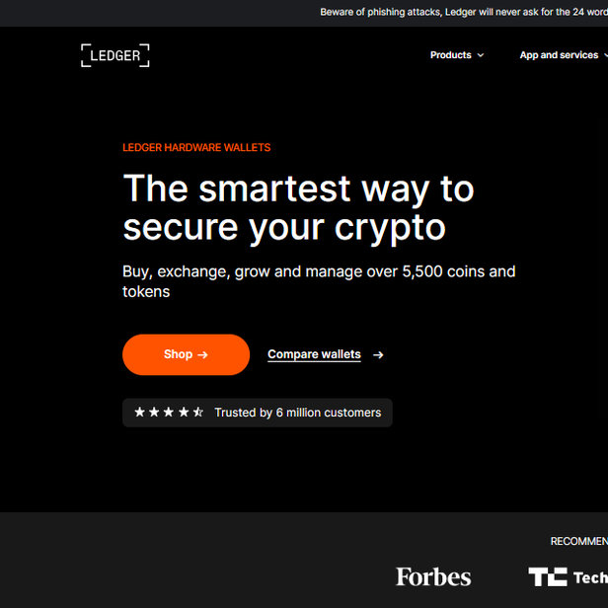The image size is (608, 608).
Task: Click the Buy, exchange, grow subheading text
Action: click(318, 281)
